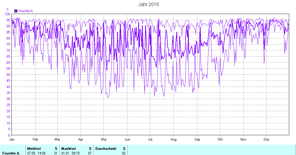The width and height of the screenshot is (296, 155).
Task: Select the 'Feuchte A.' legend label
Action: pyautogui.click(x=26, y=11)
